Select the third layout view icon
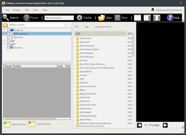This screenshot has width=186, height=135. [x=157, y=18]
